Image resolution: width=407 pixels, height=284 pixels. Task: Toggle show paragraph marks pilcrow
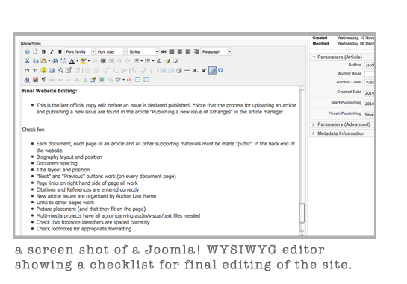pyautogui.click(x=43, y=80)
